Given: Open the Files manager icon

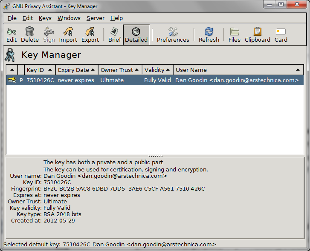Looking at the screenshot, I should [235, 31].
